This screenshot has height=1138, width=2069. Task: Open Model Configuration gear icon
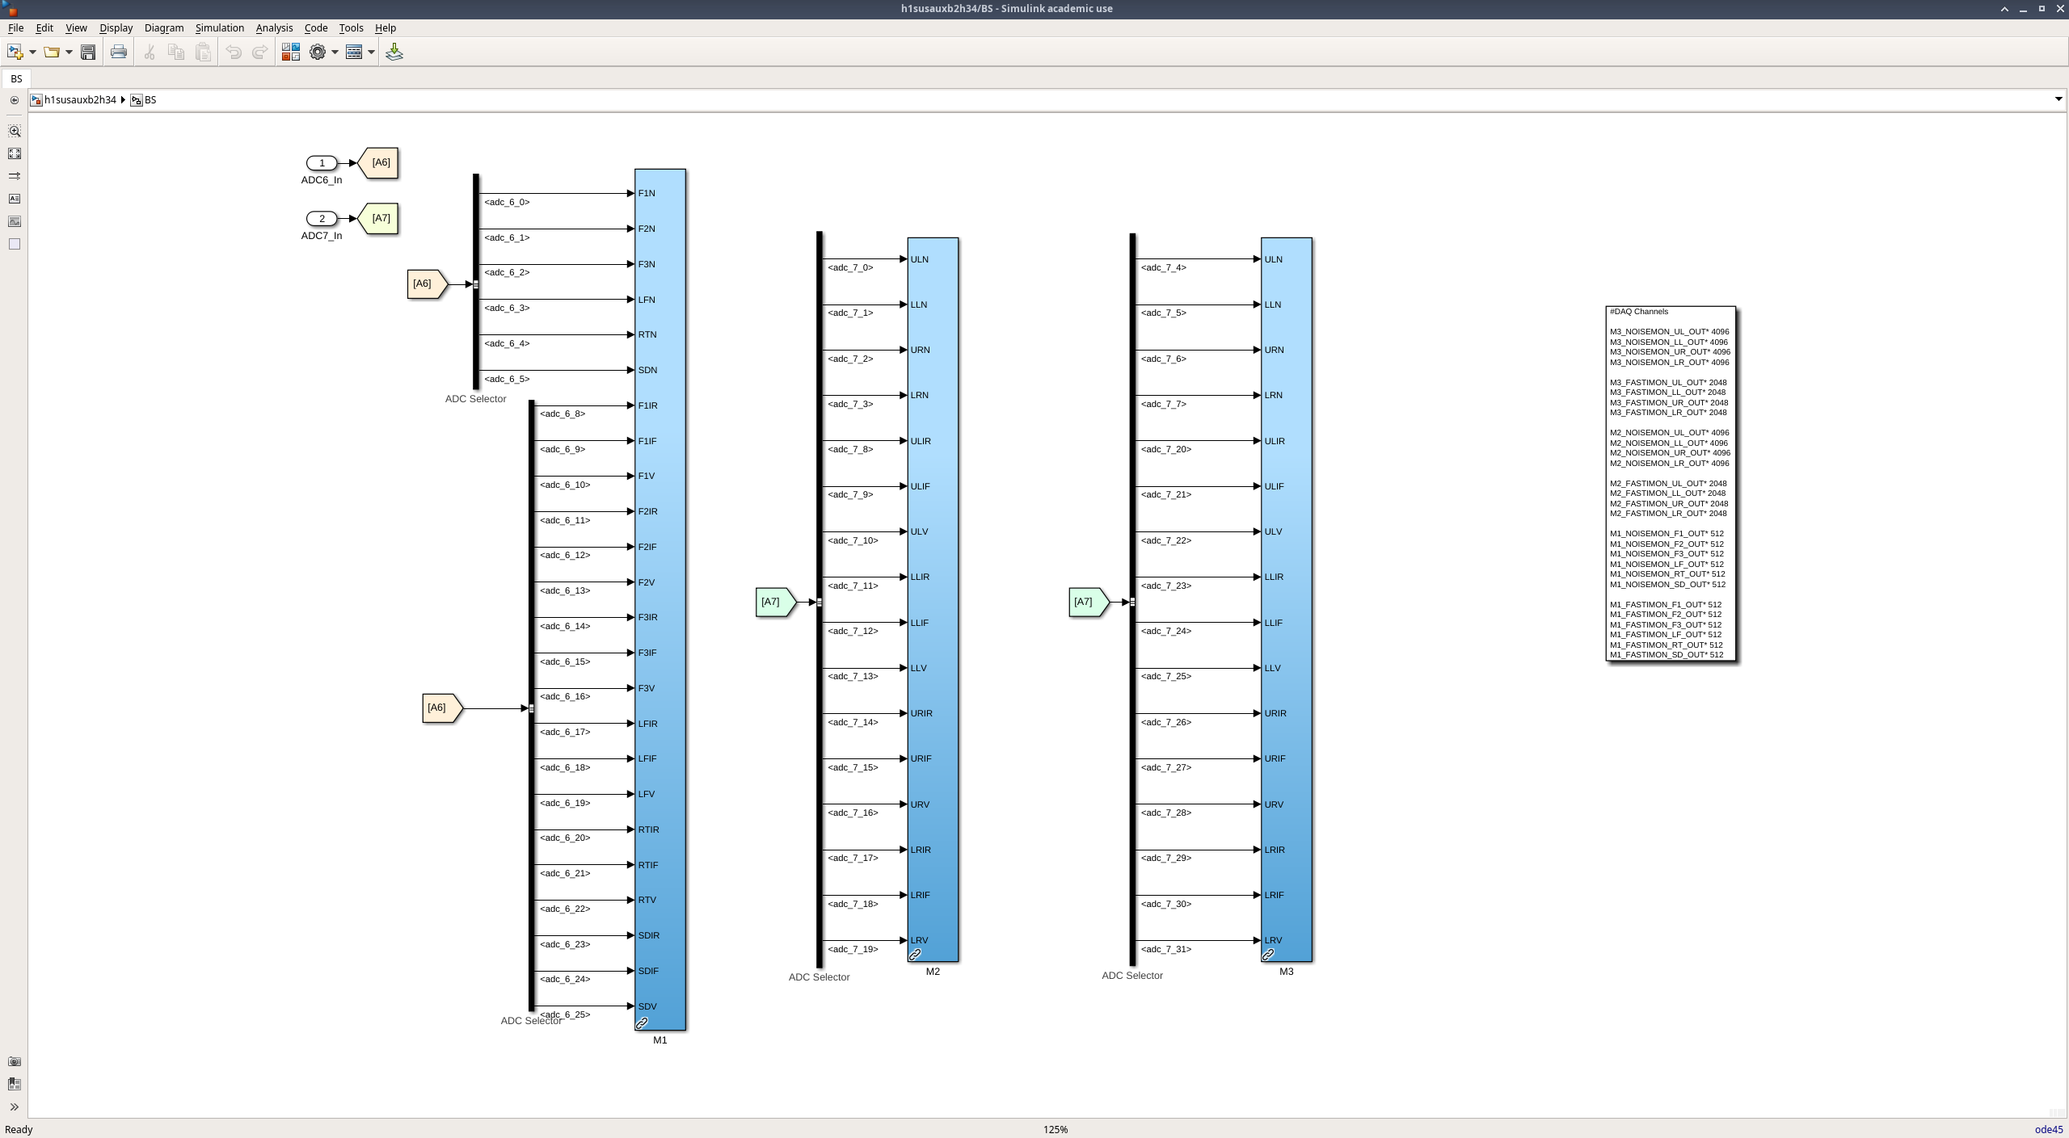[x=318, y=52]
